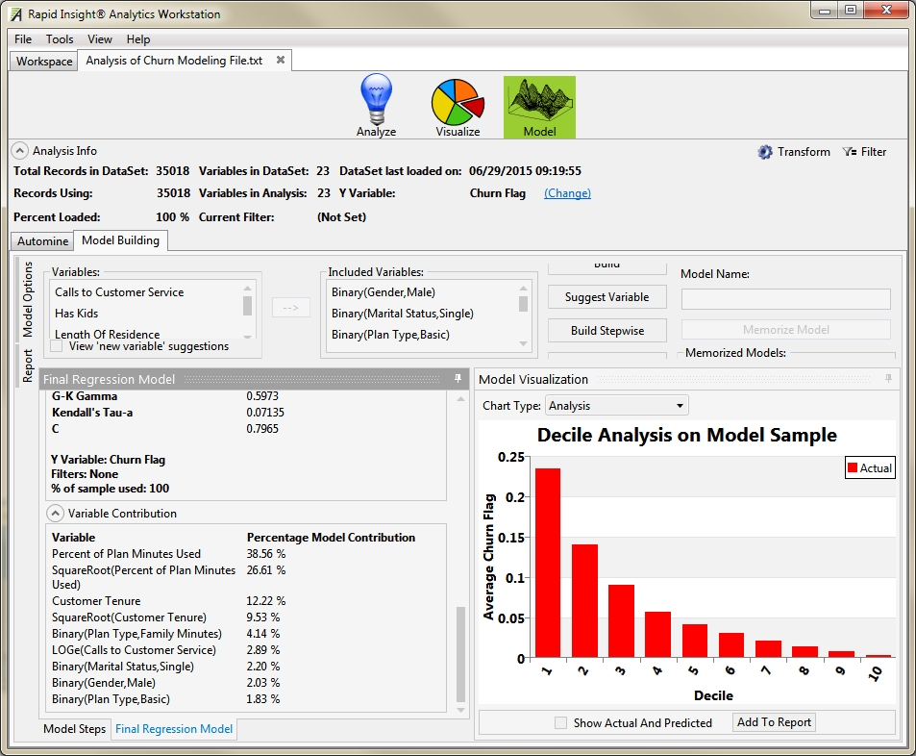
Task: Collapse the Variable Contribution section
Action: (x=55, y=513)
